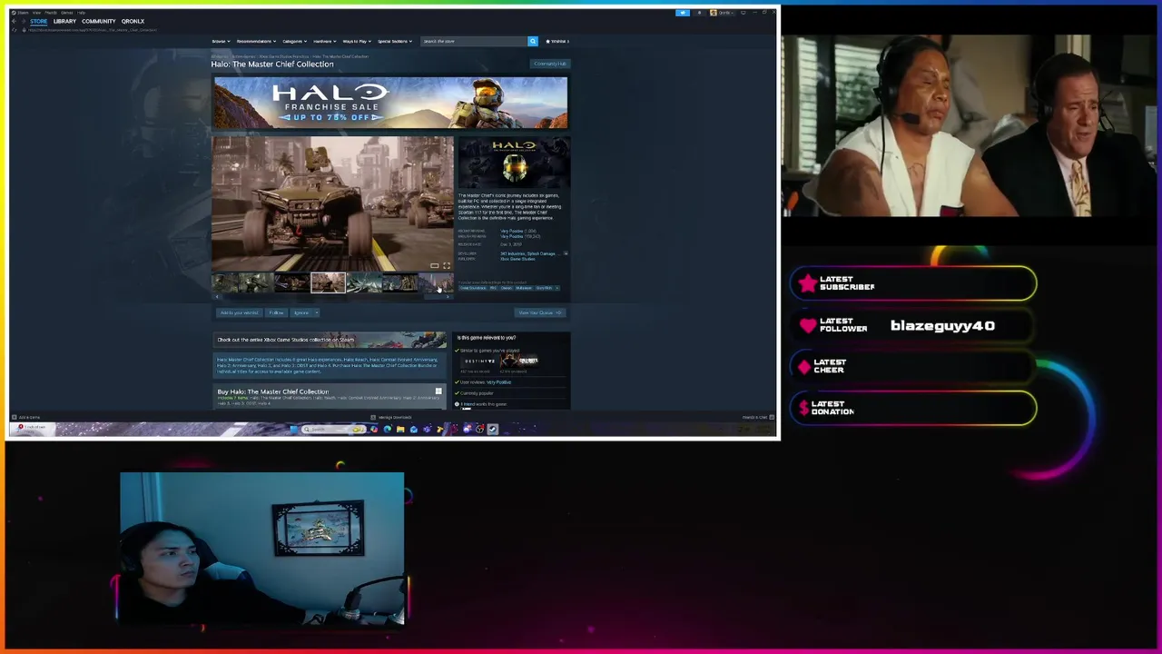
Task: Open Steam app icon on taskbar
Action: pos(492,429)
